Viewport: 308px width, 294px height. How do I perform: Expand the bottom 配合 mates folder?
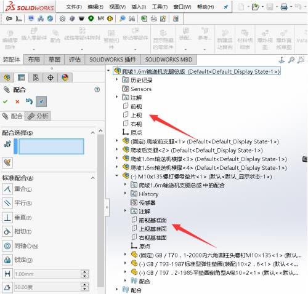[x=117, y=289]
